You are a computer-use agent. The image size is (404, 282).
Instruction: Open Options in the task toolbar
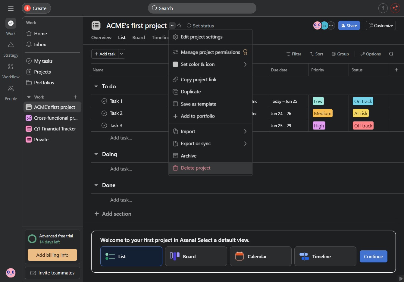click(371, 54)
